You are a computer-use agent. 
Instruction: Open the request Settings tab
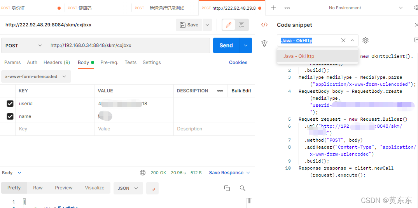click(152, 62)
